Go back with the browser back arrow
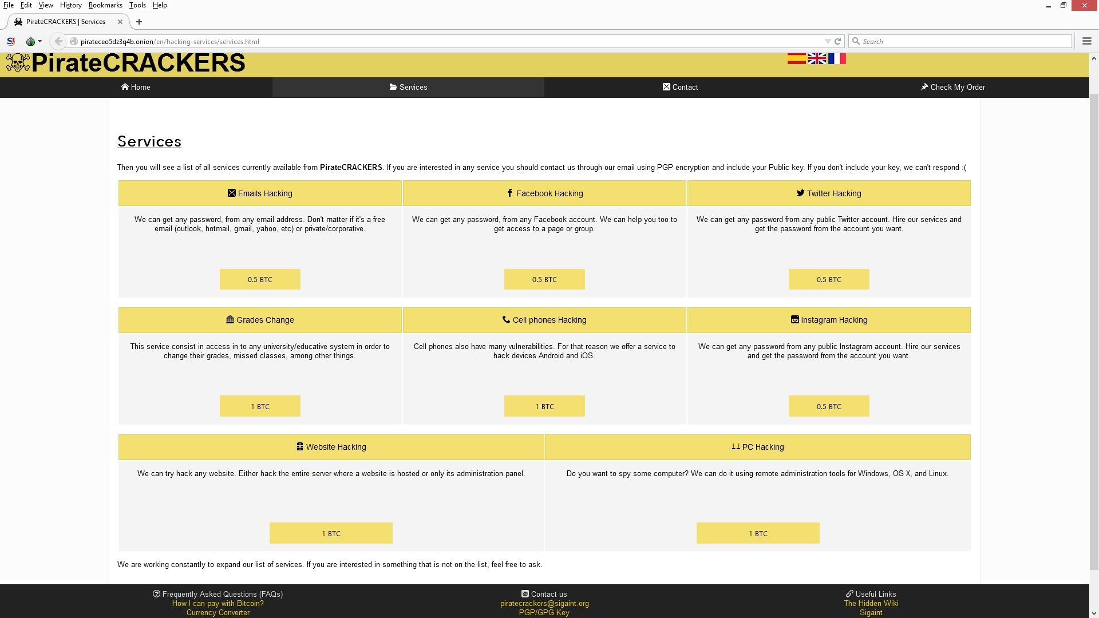The height and width of the screenshot is (618, 1099). pyautogui.click(x=58, y=41)
